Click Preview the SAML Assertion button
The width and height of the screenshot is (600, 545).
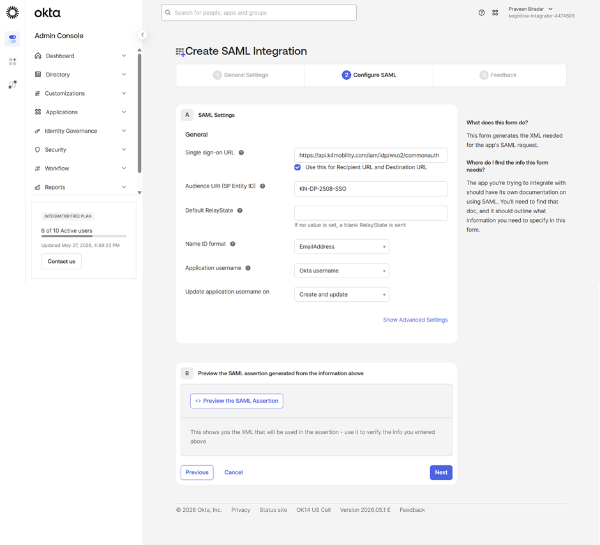click(x=236, y=401)
